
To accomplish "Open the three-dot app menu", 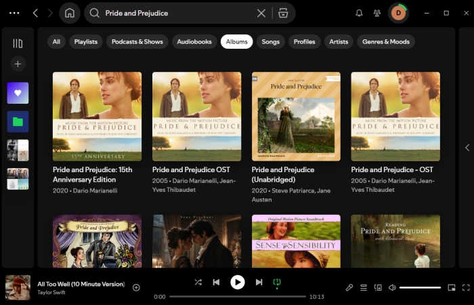I will tap(14, 13).
